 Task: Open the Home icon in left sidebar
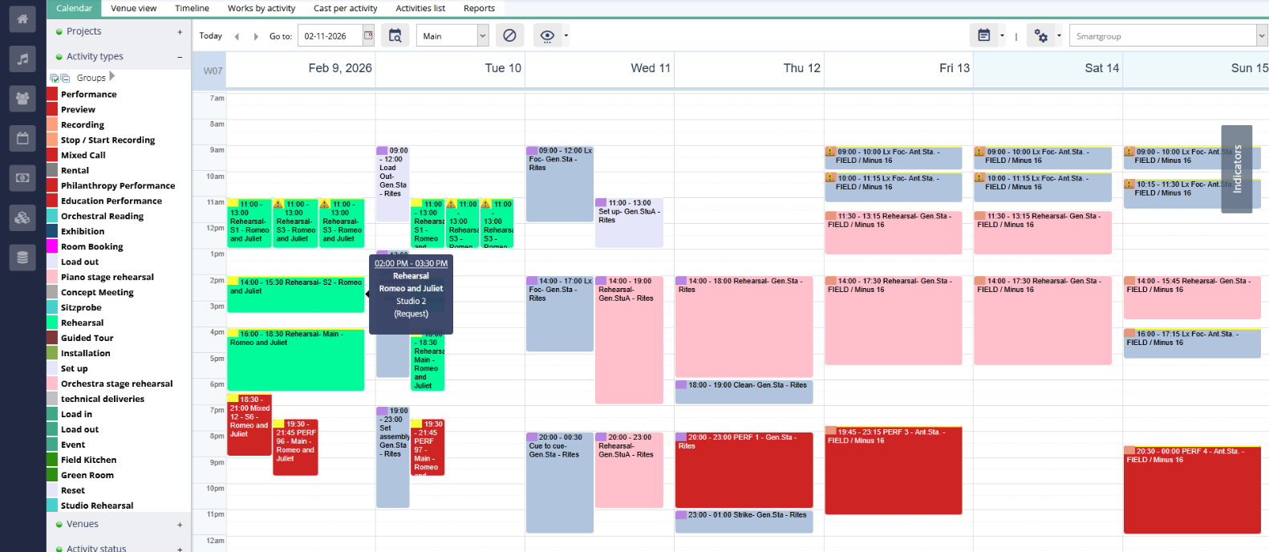pyautogui.click(x=22, y=18)
